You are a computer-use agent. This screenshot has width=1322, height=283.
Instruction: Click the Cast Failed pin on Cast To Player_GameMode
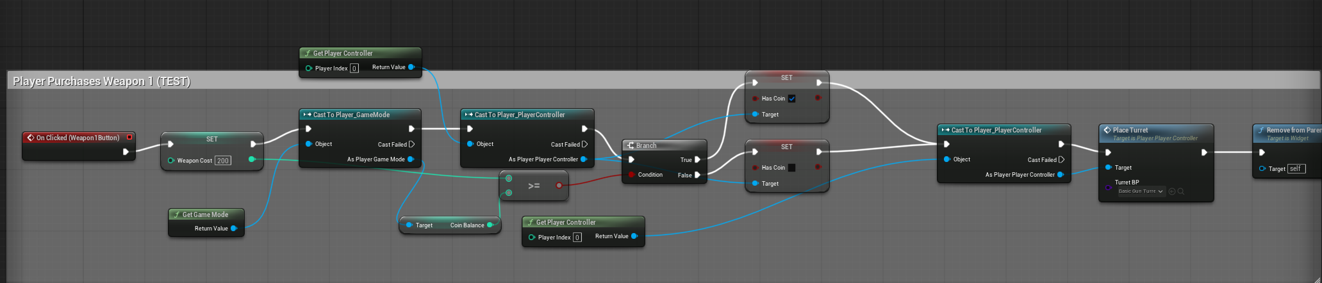(x=411, y=144)
